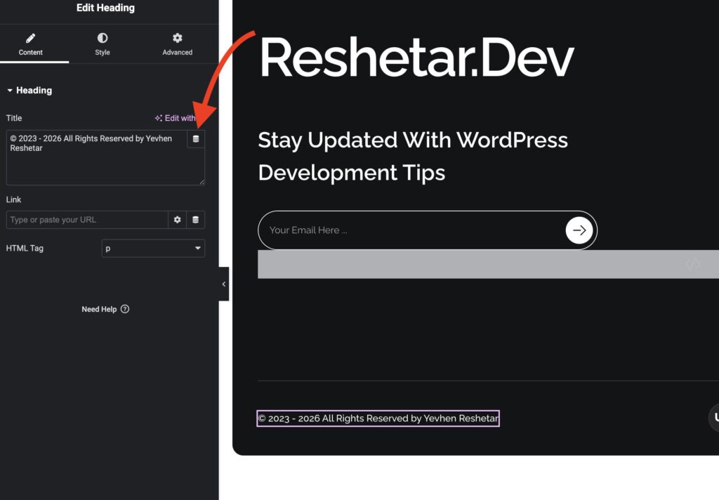Switch to the Style tab
This screenshot has width=719, height=500.
coord(103,44)
